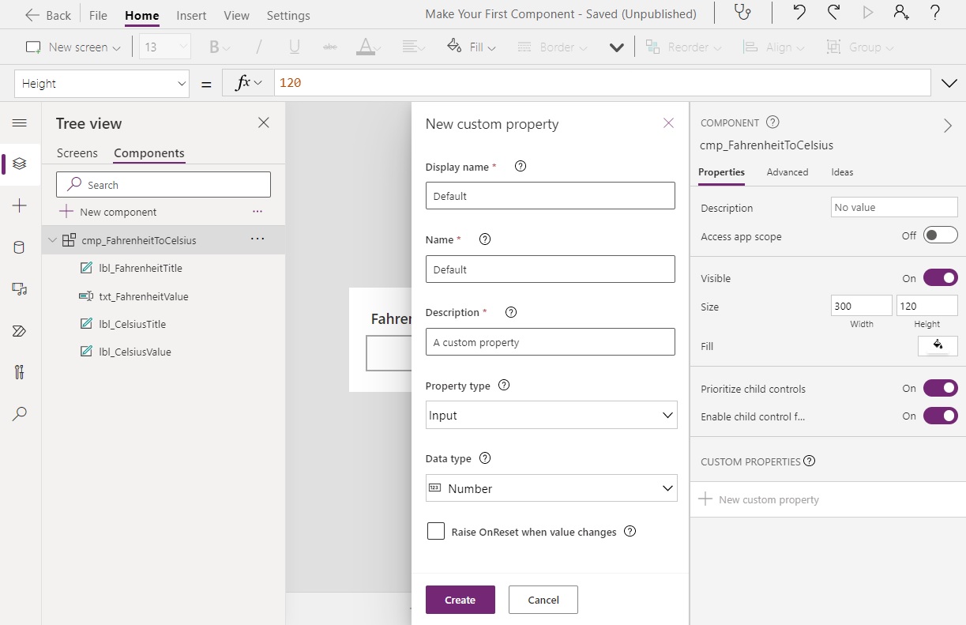Open the Data type dropdown showing Number
Screen dimensions: 966x625
click(551, 488)
